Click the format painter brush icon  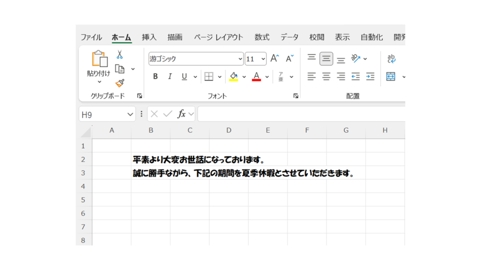click(x=120, y=83)
